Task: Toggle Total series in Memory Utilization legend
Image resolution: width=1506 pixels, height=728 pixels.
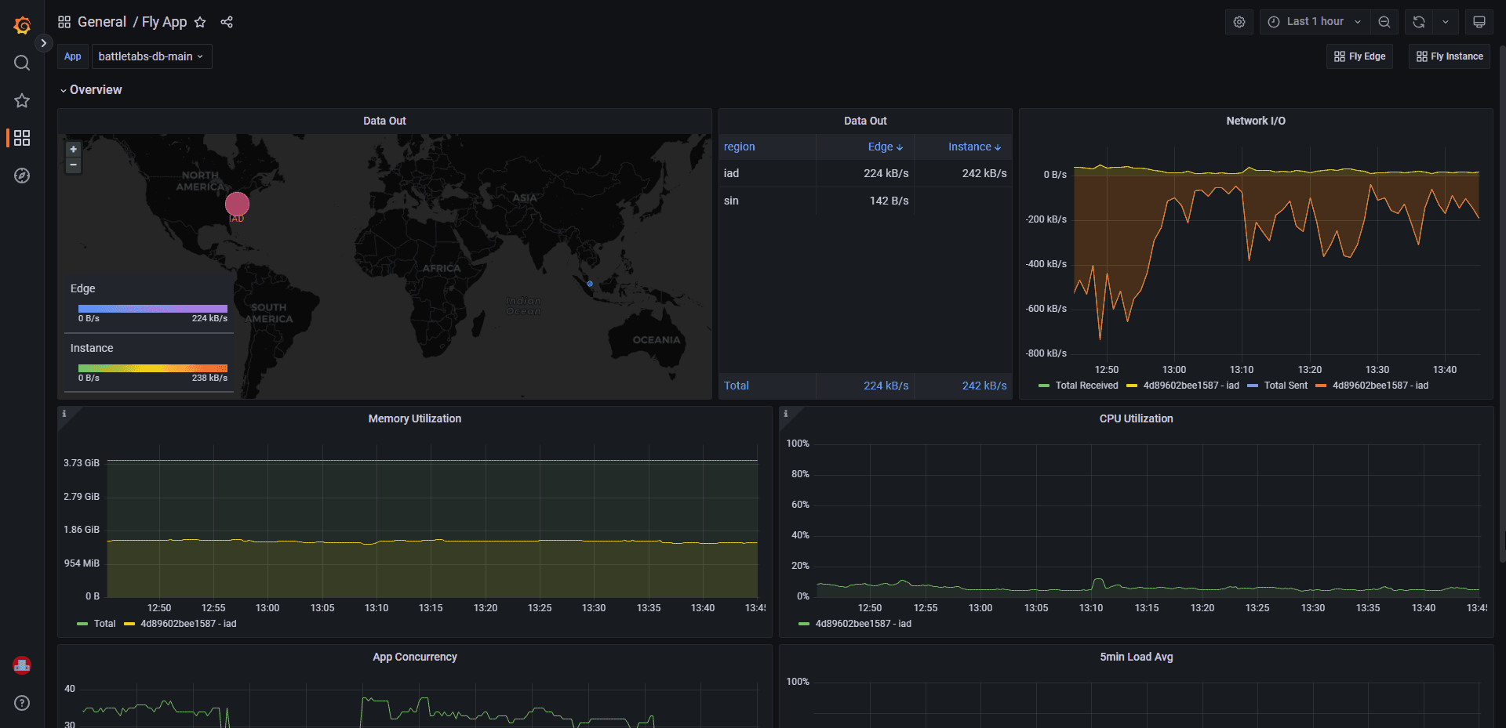Action: (104, 624)
